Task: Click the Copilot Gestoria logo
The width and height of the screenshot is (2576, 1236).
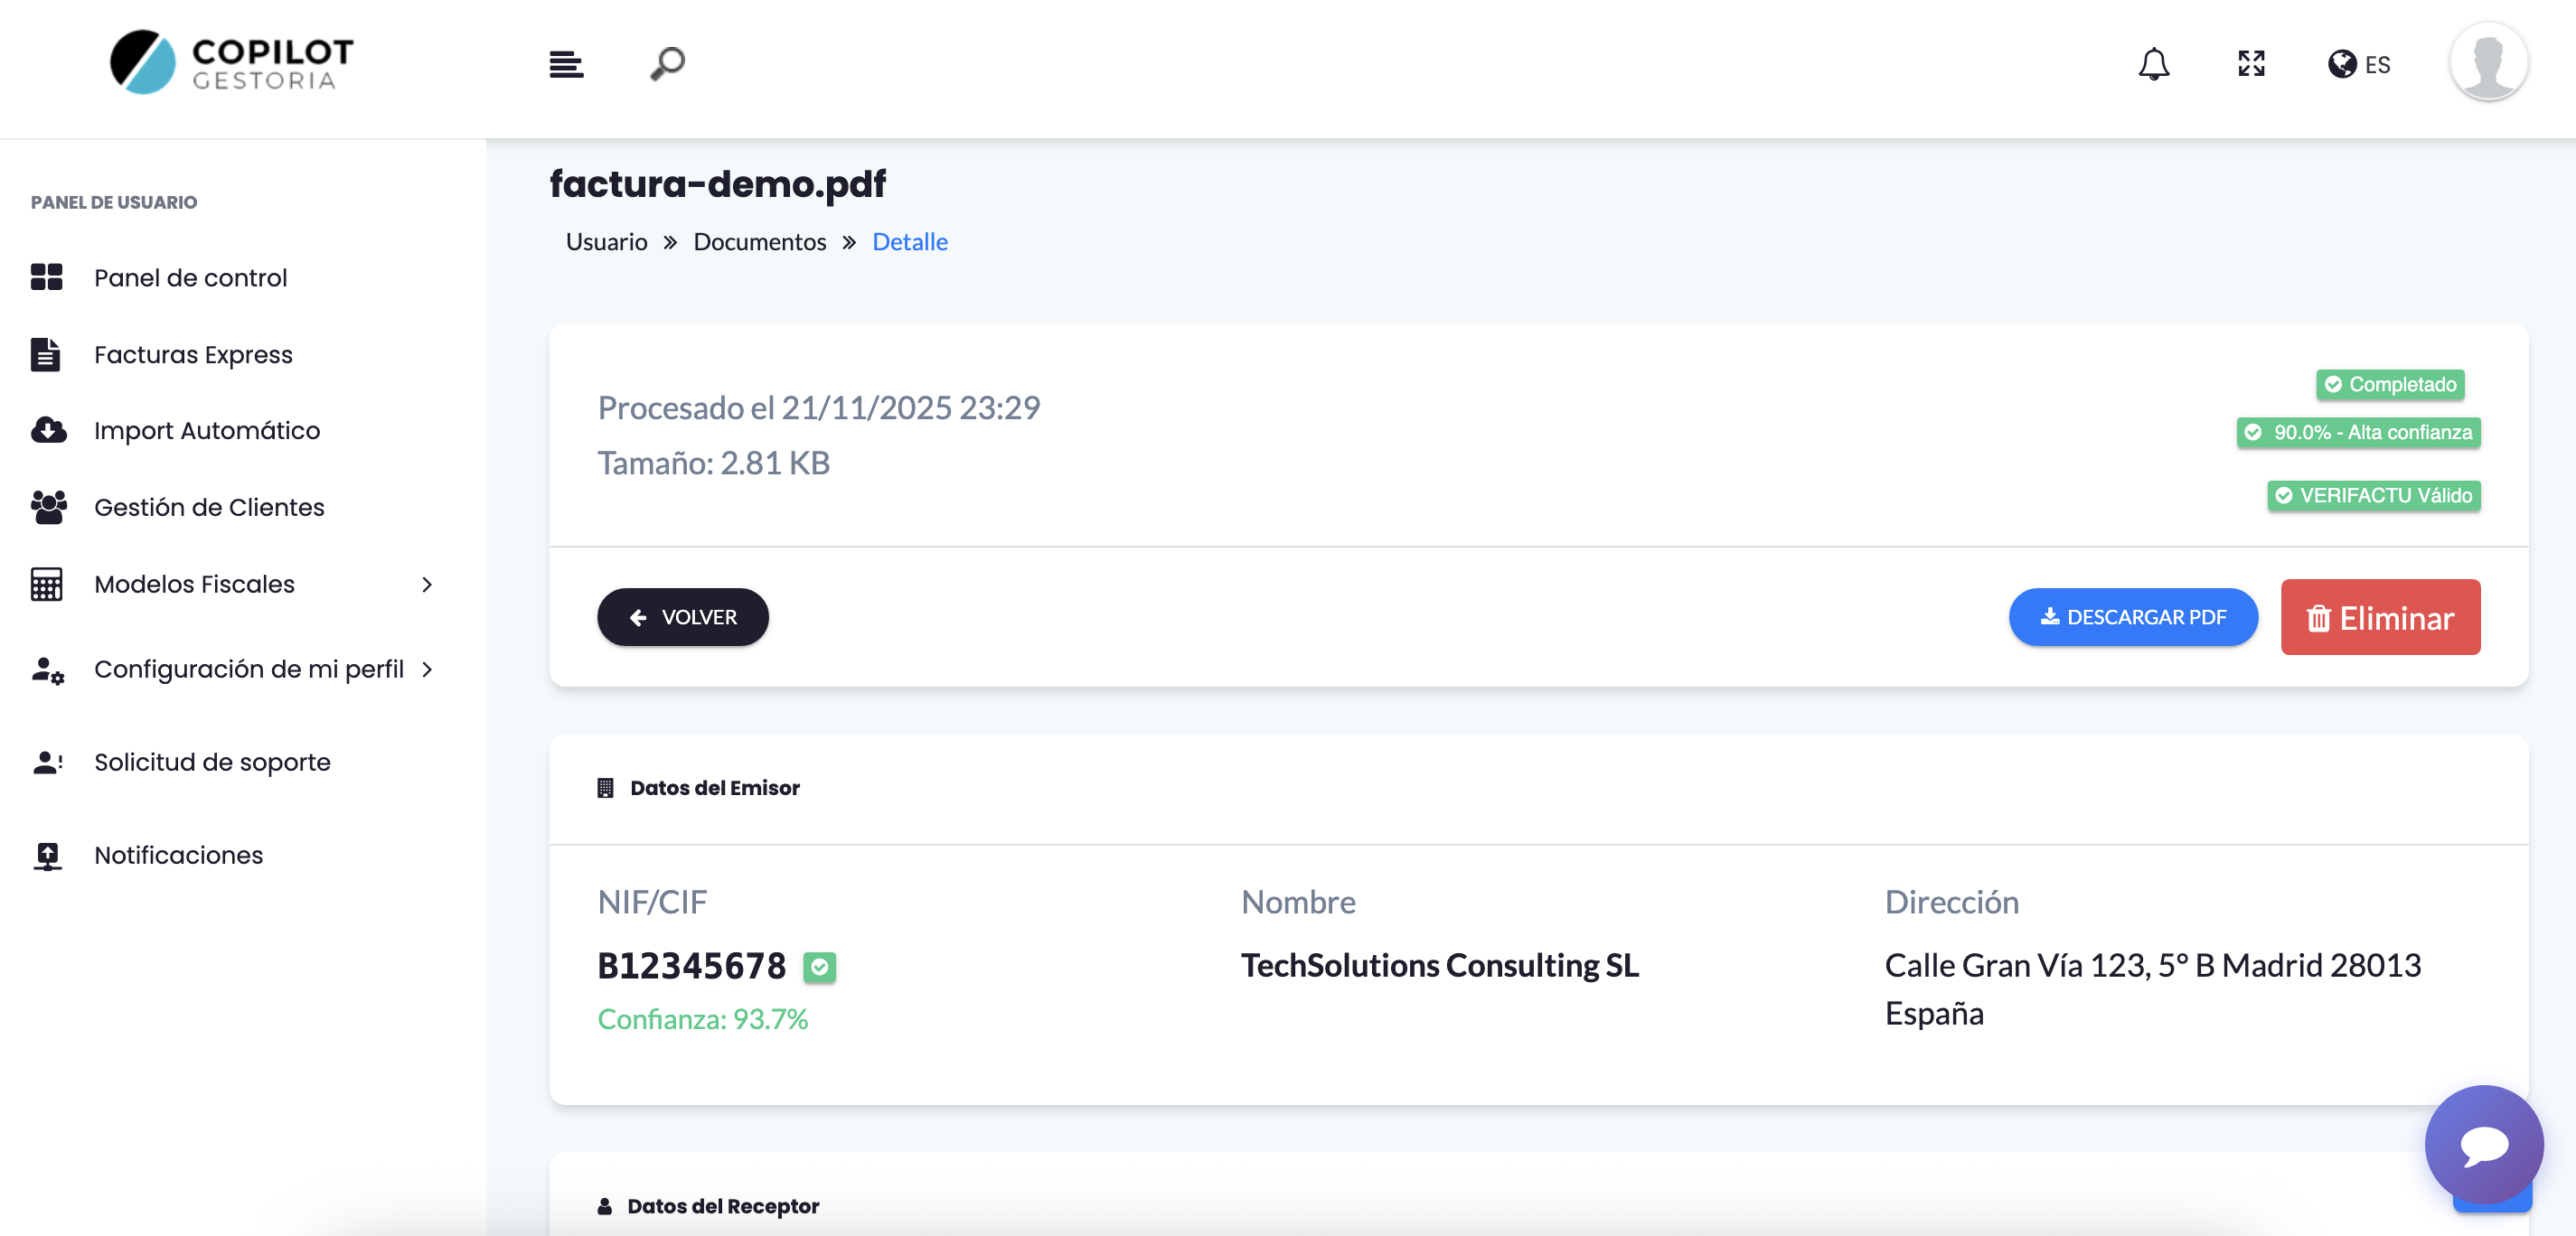Action: coord(232,62)
